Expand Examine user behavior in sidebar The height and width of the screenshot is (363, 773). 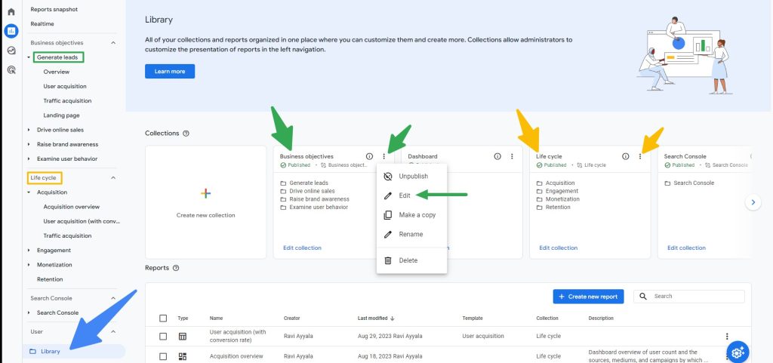(29, 158)
